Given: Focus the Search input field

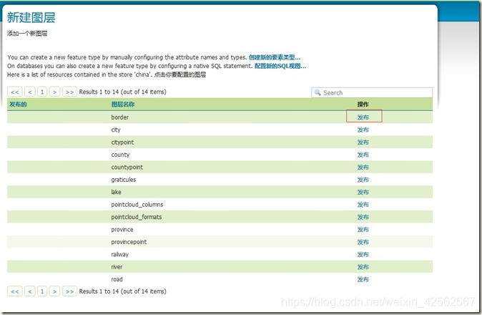Looking at the screenshot, I should coord(372,92).
